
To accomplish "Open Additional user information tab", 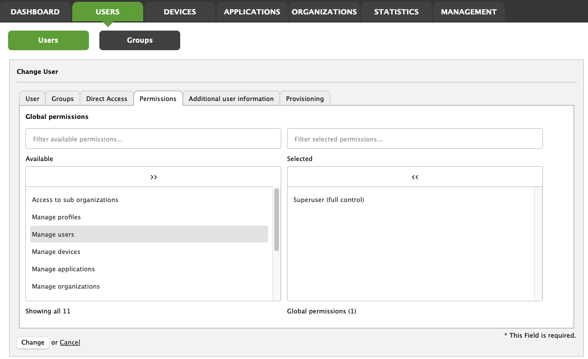I will coord(231,99).
